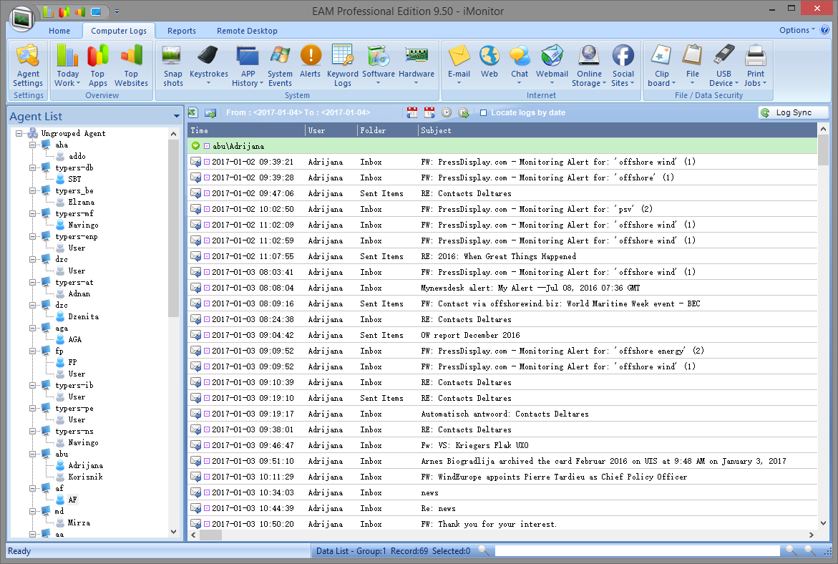Open the Options dropdown menu
Screen dimensions: 838x564
pos(796,30)
